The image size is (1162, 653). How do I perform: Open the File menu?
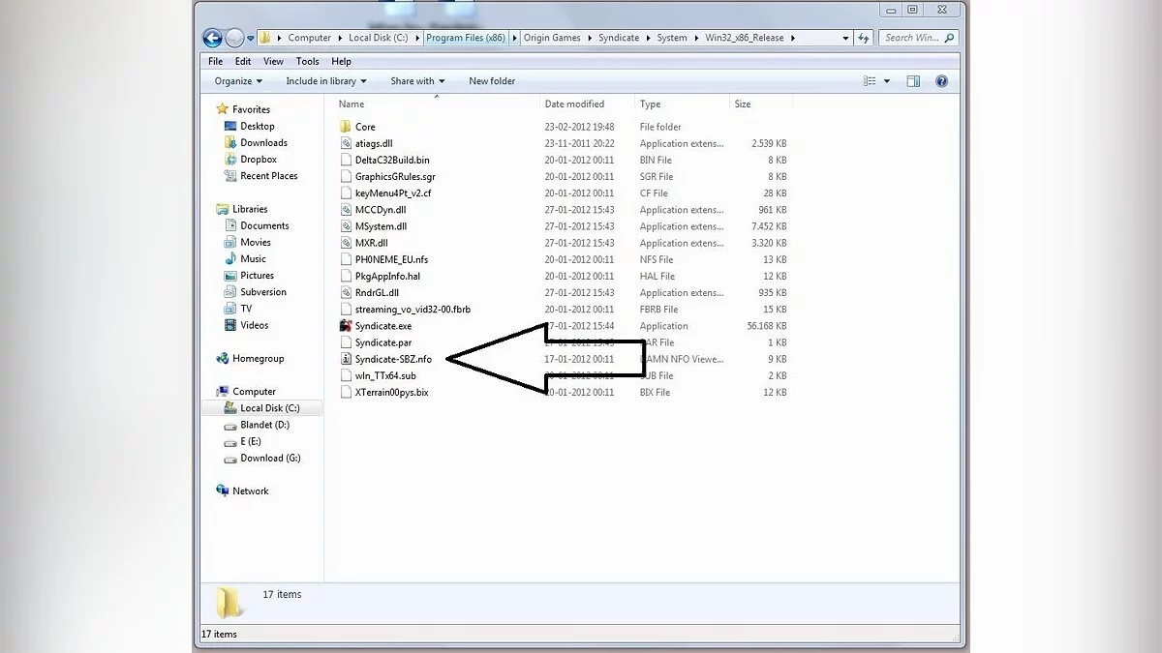pos(215,61)
